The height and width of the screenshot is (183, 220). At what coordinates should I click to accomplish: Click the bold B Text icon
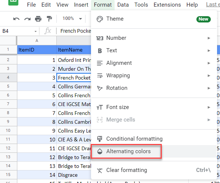pyautogui.click(x=100, y=50)
